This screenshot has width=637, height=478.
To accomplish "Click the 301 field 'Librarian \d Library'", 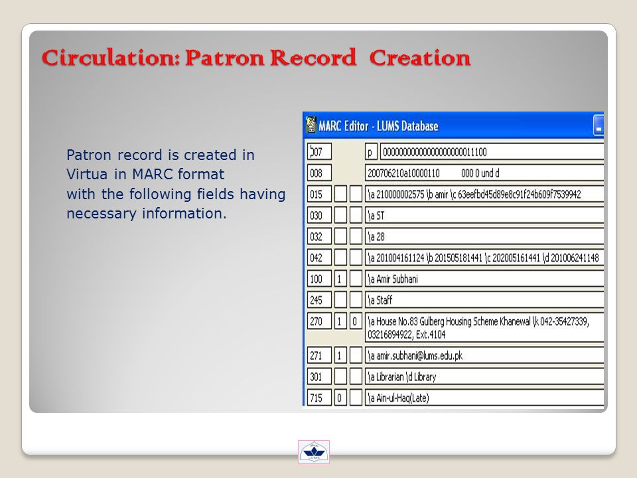I will (x=484, y=376).
